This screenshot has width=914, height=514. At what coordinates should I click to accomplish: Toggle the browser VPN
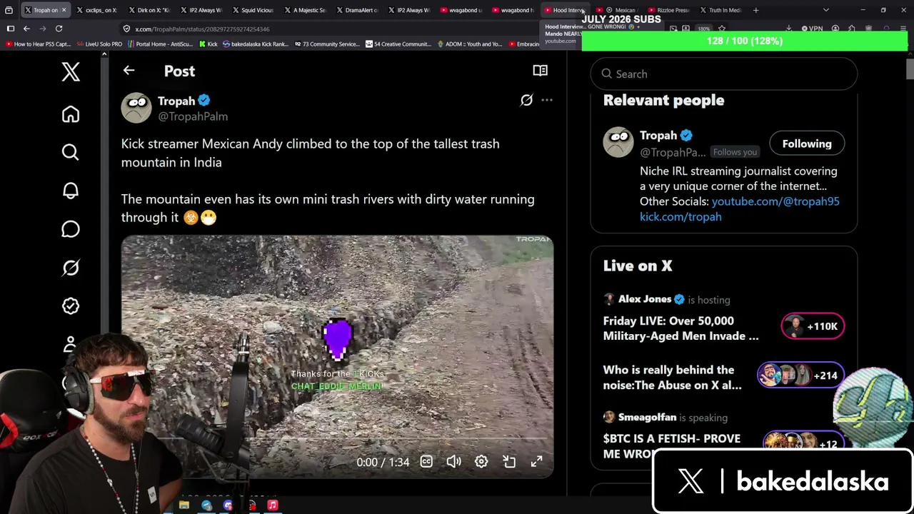(813, 29)
